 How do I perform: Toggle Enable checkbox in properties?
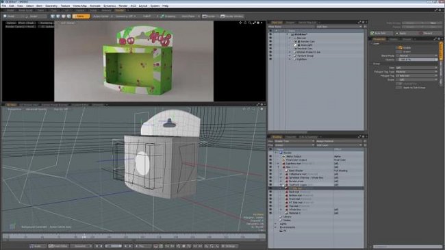(400, 48)
